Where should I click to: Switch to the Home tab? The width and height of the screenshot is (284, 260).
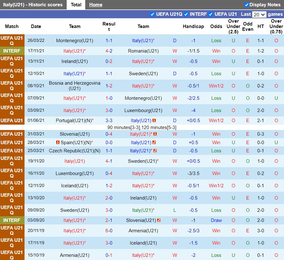96,5
